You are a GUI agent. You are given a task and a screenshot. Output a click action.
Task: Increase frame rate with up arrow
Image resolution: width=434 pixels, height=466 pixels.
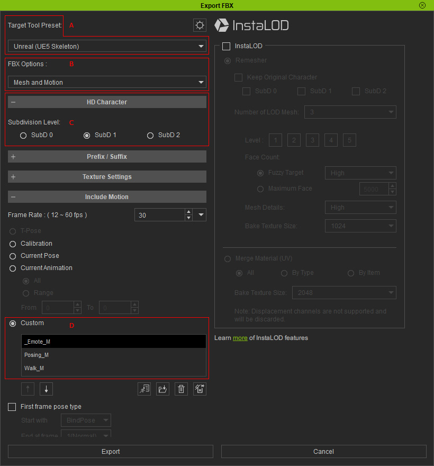[188, 212]
